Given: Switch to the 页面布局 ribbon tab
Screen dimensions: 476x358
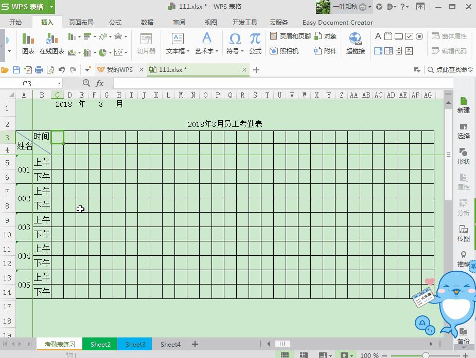Looking at the screenshot, I should coord(81,23).
